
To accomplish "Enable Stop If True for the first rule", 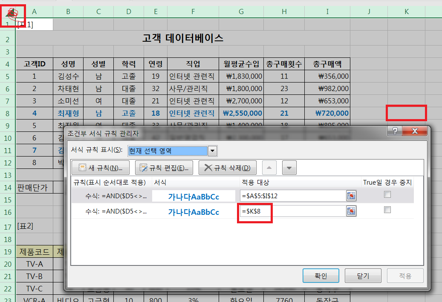I will [387, 194].
